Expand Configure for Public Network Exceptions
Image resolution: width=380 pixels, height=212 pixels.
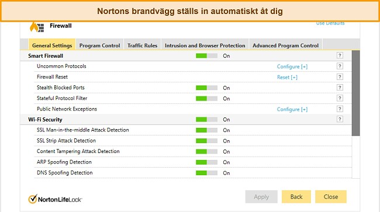coord(292,109)
